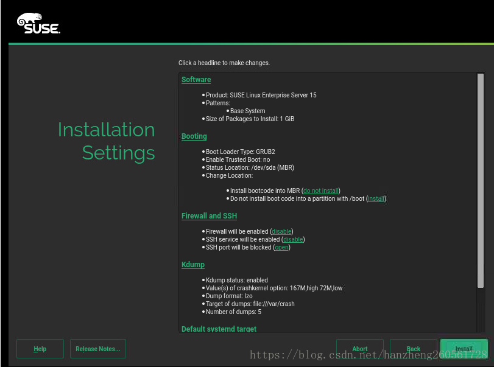The width and height of the screenshot is (494, 367).
Task: Select 'Dump format: lzo' line
Action: pyautogui.click(x=229, y=296)
